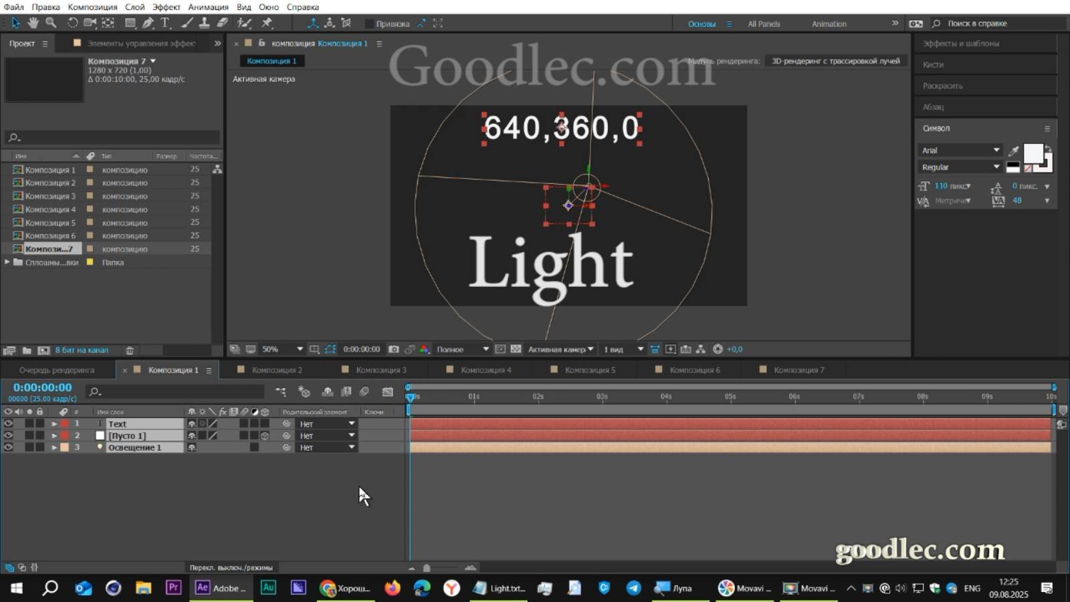Image resolution: width=1070 pixels, height=602 pixels.
Task: Select the Hand tool in the toolbar
Action: coord(32,23)
